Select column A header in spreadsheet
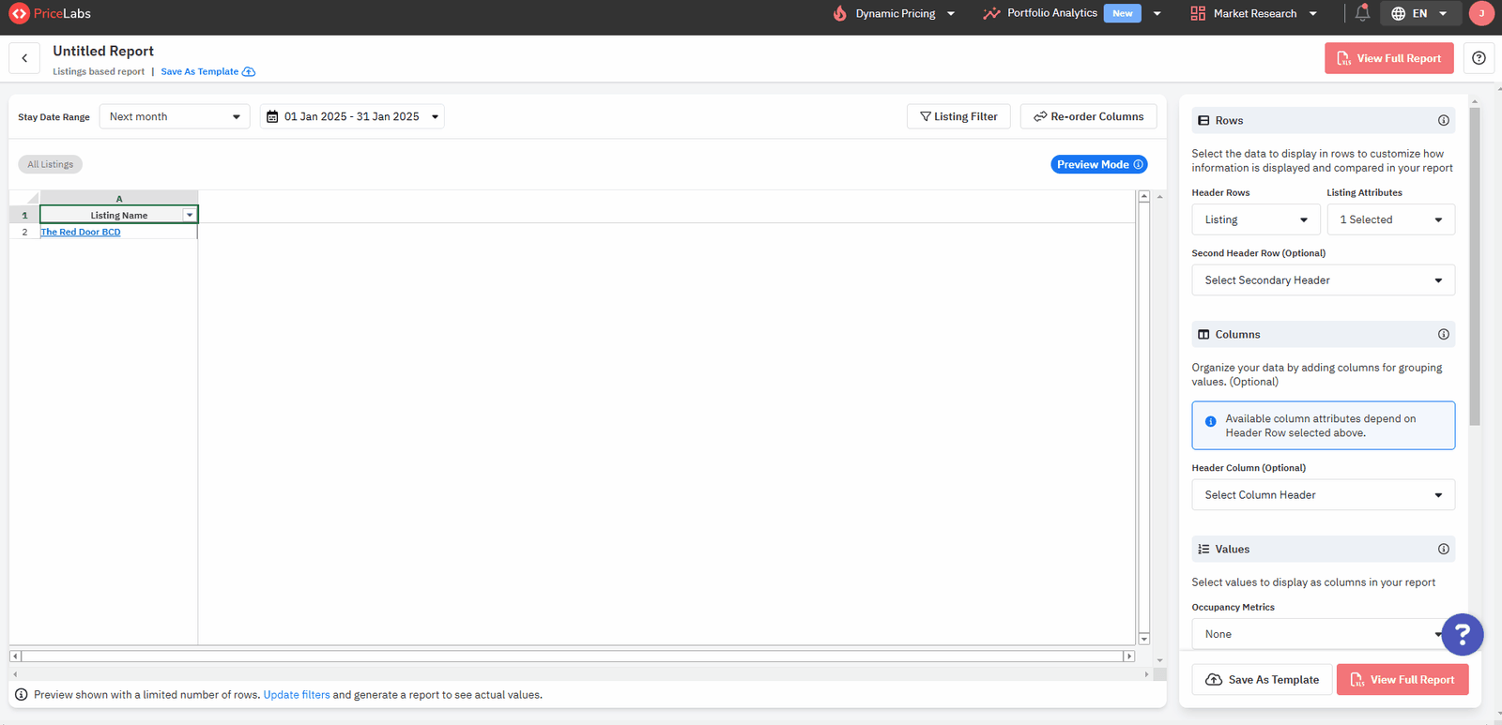 coord(119,198)
